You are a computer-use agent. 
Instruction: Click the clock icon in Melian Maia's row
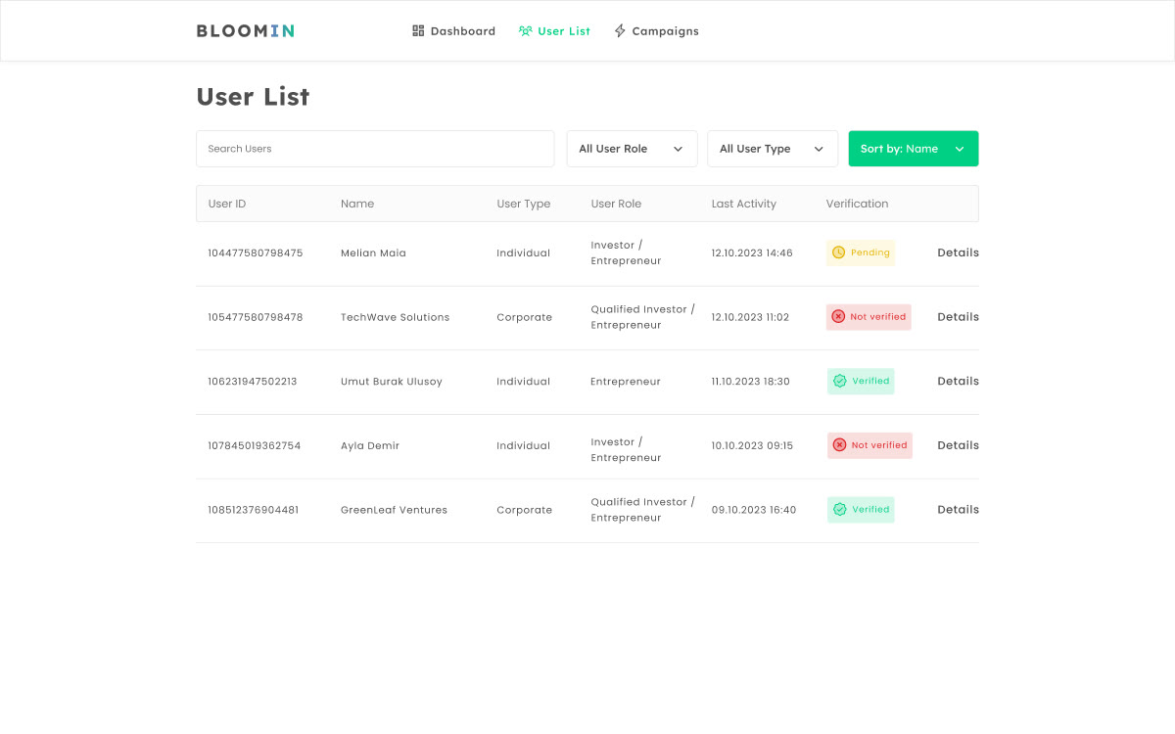pyautogui.click(x=838, y=252)
